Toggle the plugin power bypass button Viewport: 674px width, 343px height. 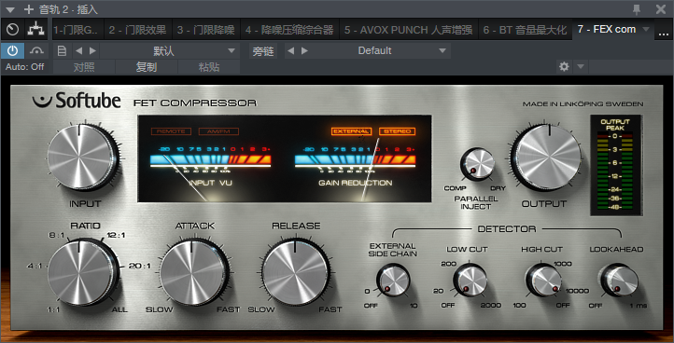click(x=12, y=51)
